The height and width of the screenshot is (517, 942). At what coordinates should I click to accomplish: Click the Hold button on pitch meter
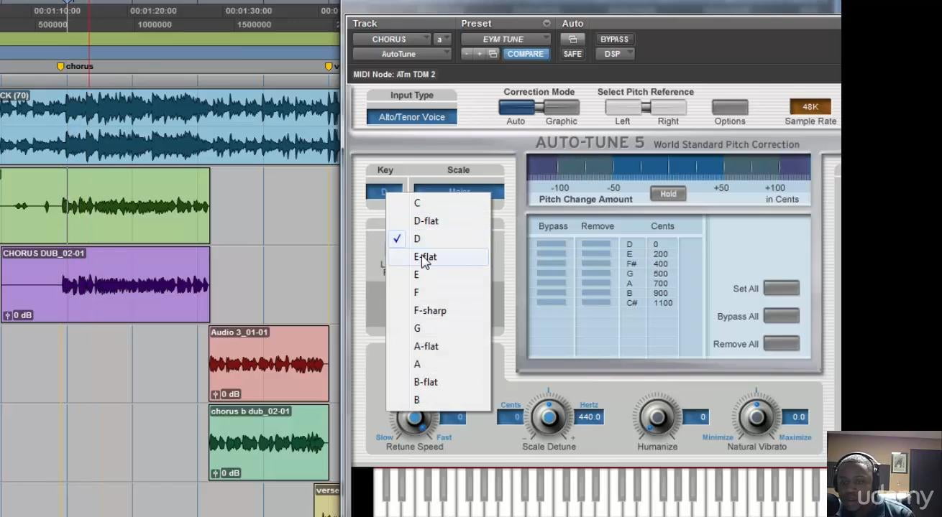coord(668,194)
